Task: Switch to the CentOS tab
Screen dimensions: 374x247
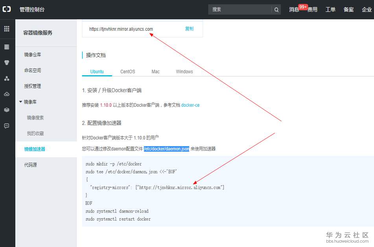Action: coord(127,71)
